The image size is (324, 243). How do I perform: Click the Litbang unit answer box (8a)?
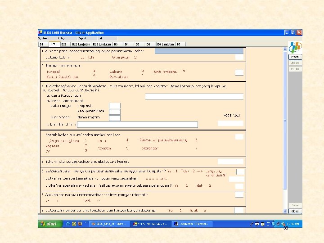point(239,210)
